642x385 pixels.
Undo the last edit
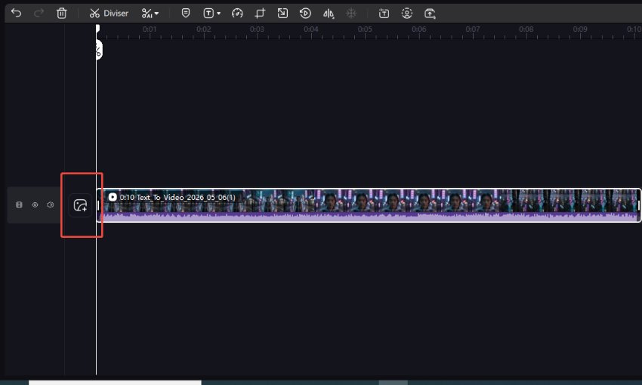(17, 13)
